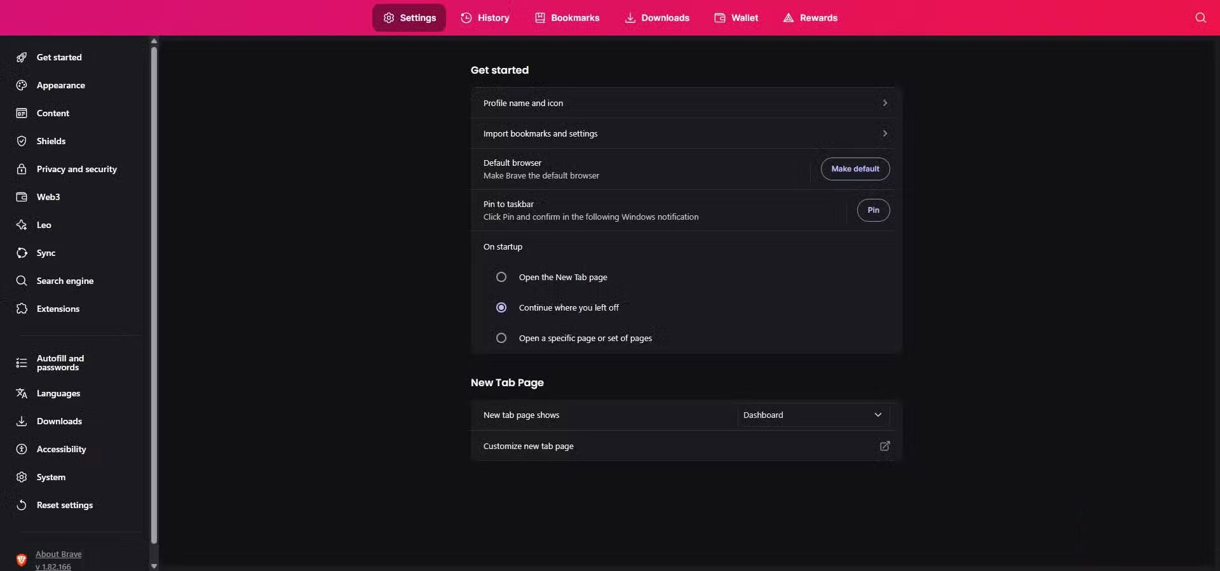Switch to the History tab
The width and height of the screenshot is (1220, 571).
[x=485, y=18]
